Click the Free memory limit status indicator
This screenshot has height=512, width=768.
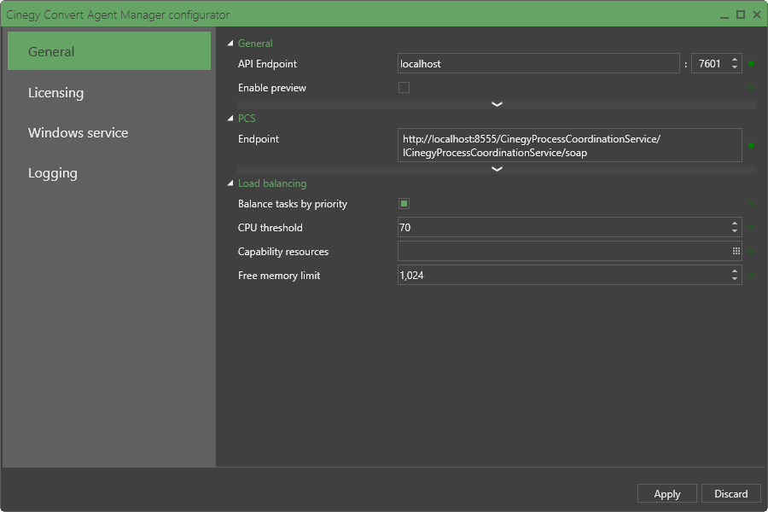(751, 276)
